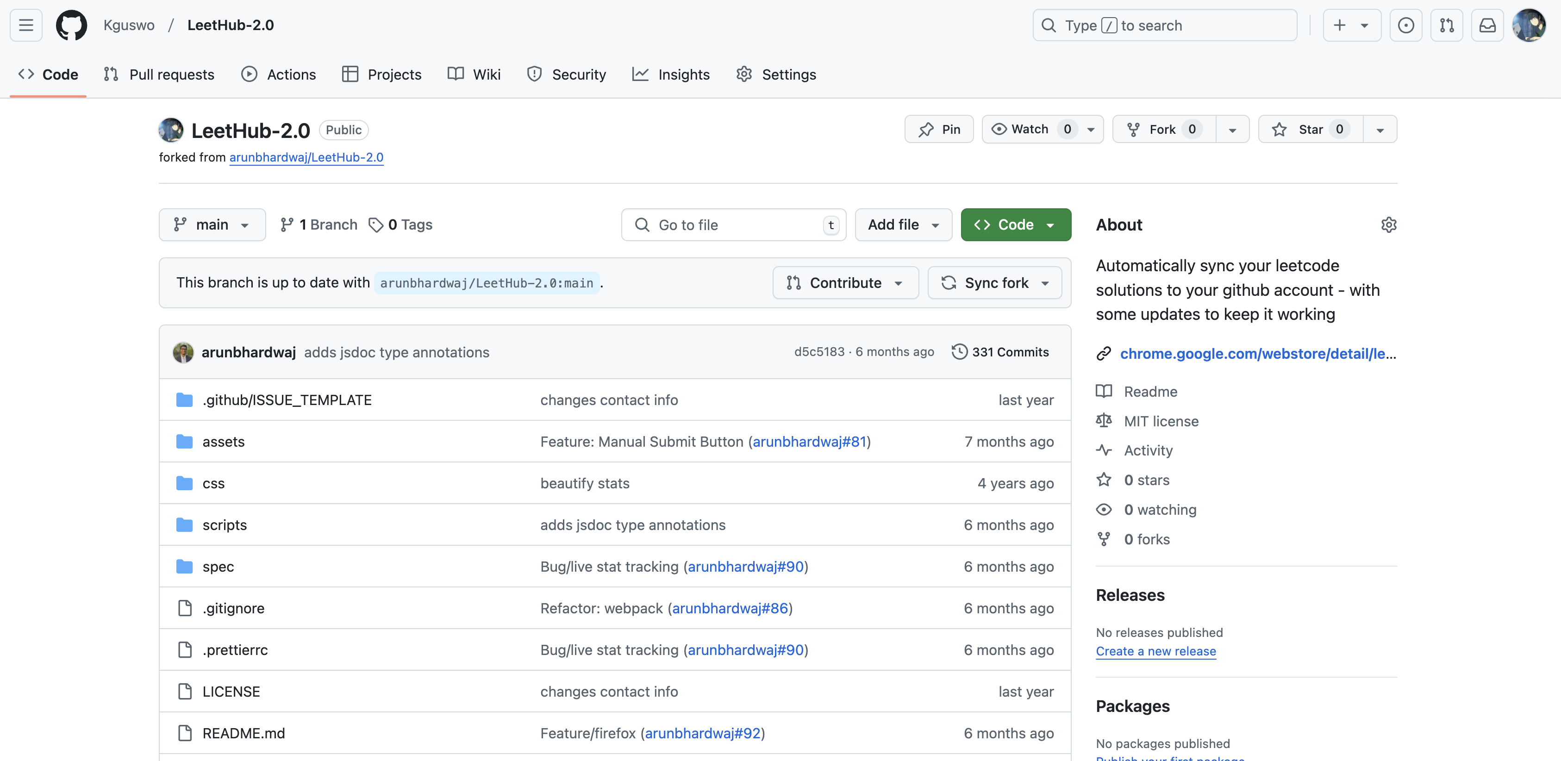
Task: Expand the Sync fork dropdown
Action: click(995, 283)
